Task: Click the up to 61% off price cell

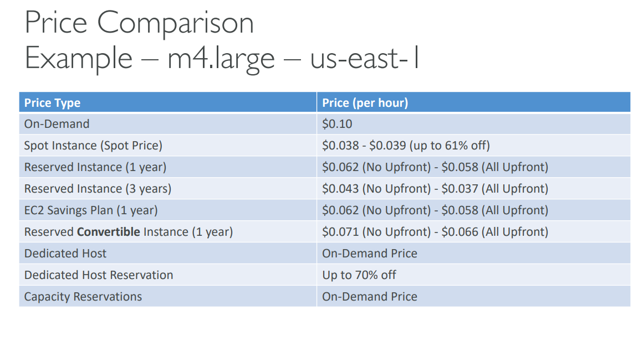Action: pyautogui.click(x=406, y=146)
